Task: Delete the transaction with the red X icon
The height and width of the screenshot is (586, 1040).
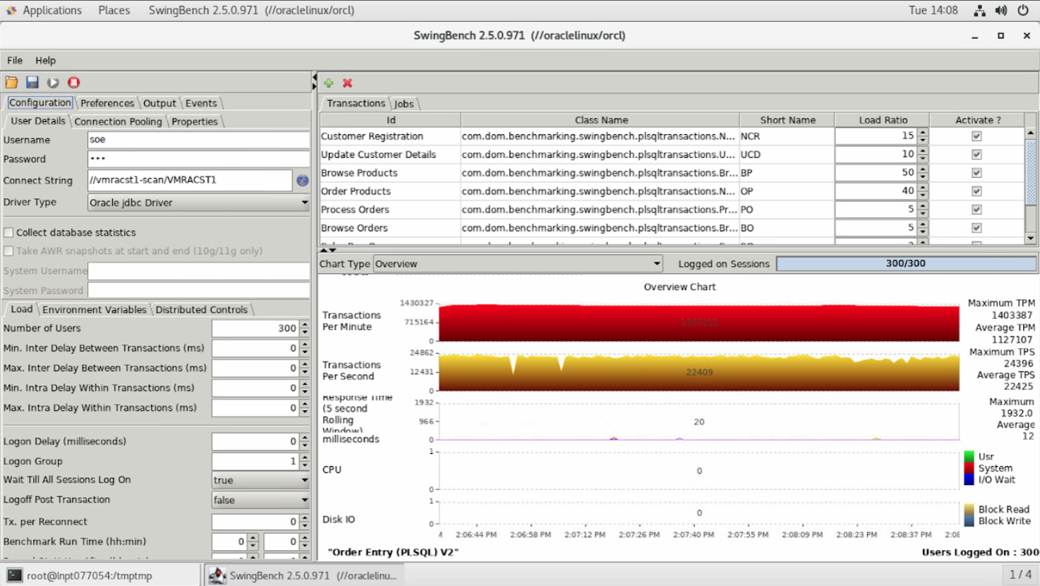Action: 347,83
